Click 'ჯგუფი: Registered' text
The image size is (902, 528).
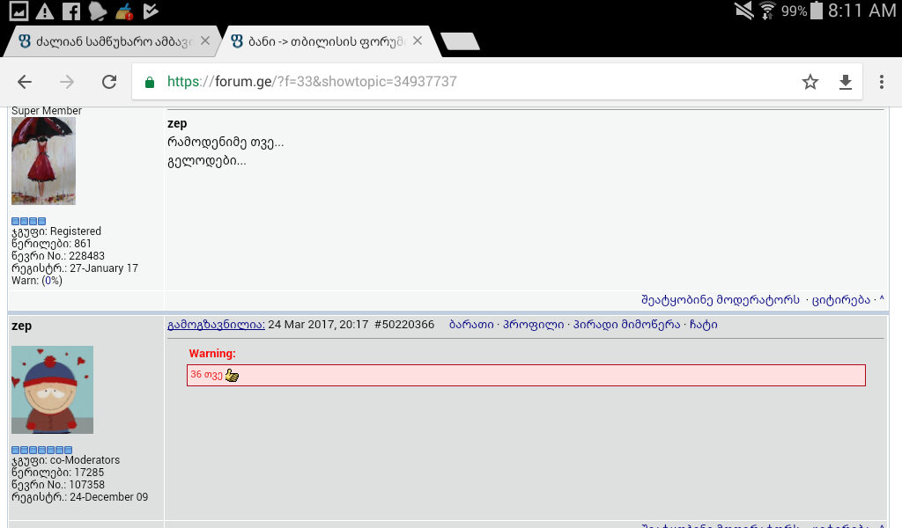pos(56,231)
